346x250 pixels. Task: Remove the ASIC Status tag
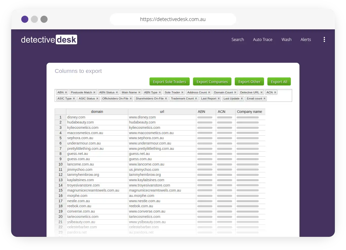97,99
